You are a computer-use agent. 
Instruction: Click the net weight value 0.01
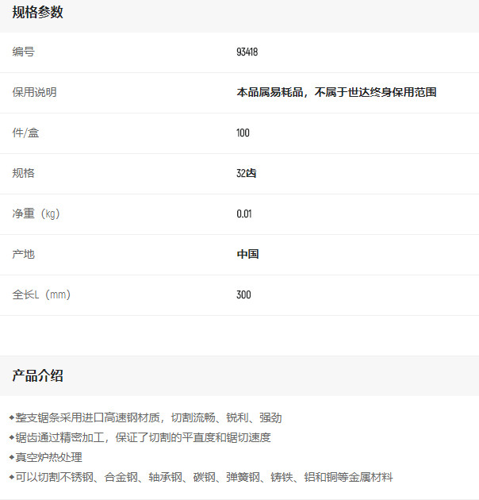(243, 214)
